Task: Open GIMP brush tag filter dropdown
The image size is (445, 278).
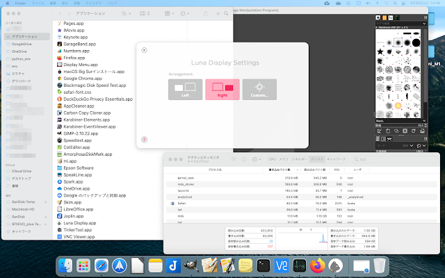Action: (424, 24)
